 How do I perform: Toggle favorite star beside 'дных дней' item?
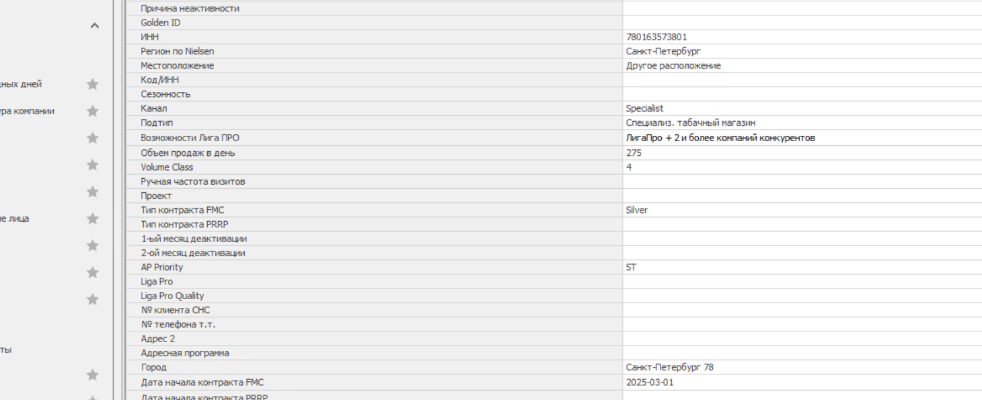[93, 84]
